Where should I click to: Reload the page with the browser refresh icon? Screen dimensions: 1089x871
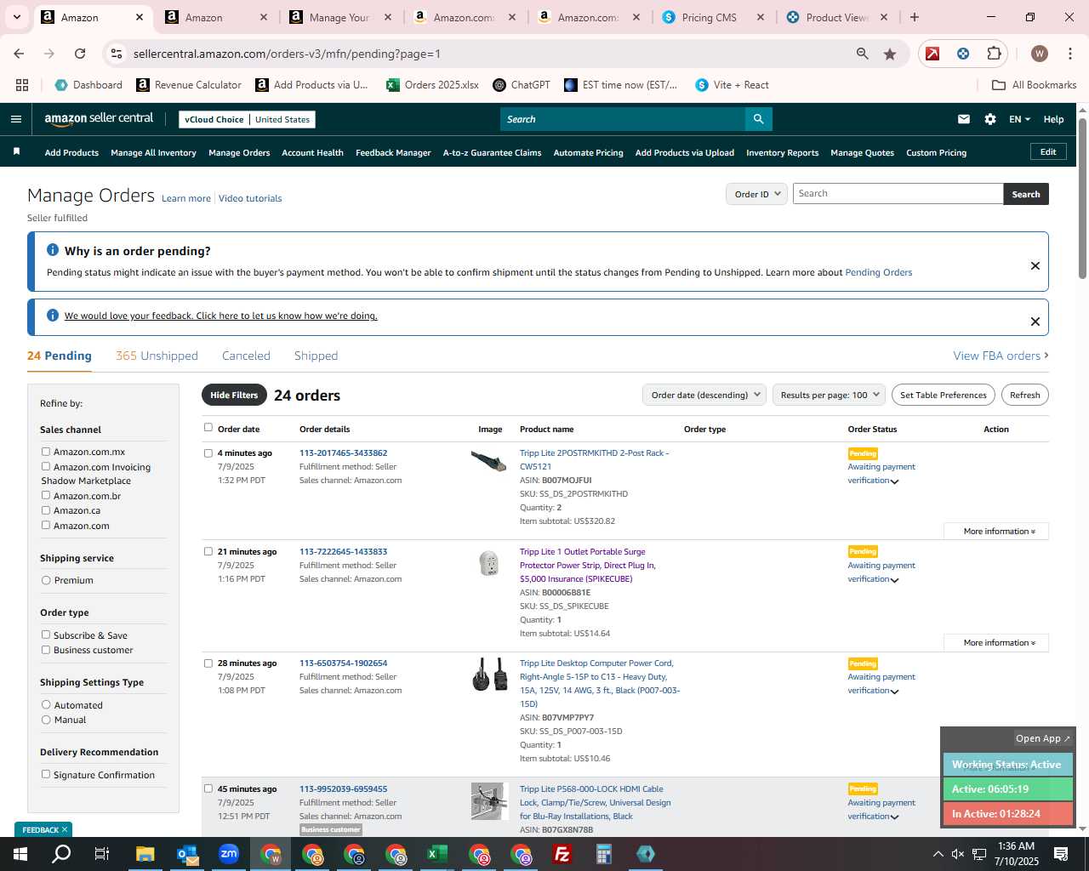[x=80, y=54]
